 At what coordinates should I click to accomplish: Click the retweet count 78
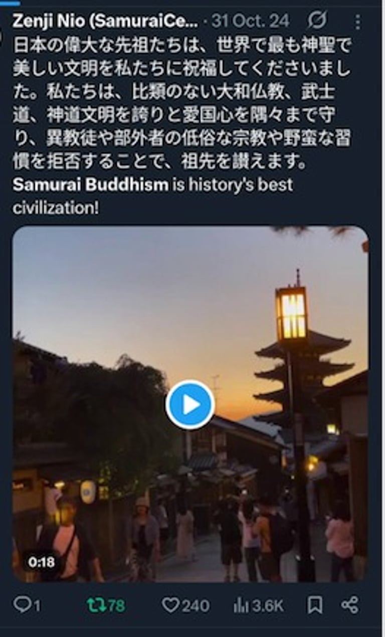point(116,606)
